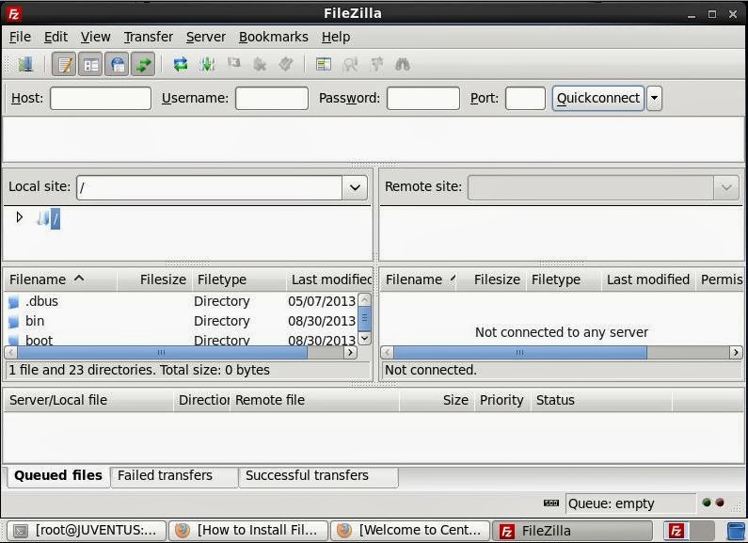Open the File menu
The image size is (748, 543).
(x=20, y=37)
